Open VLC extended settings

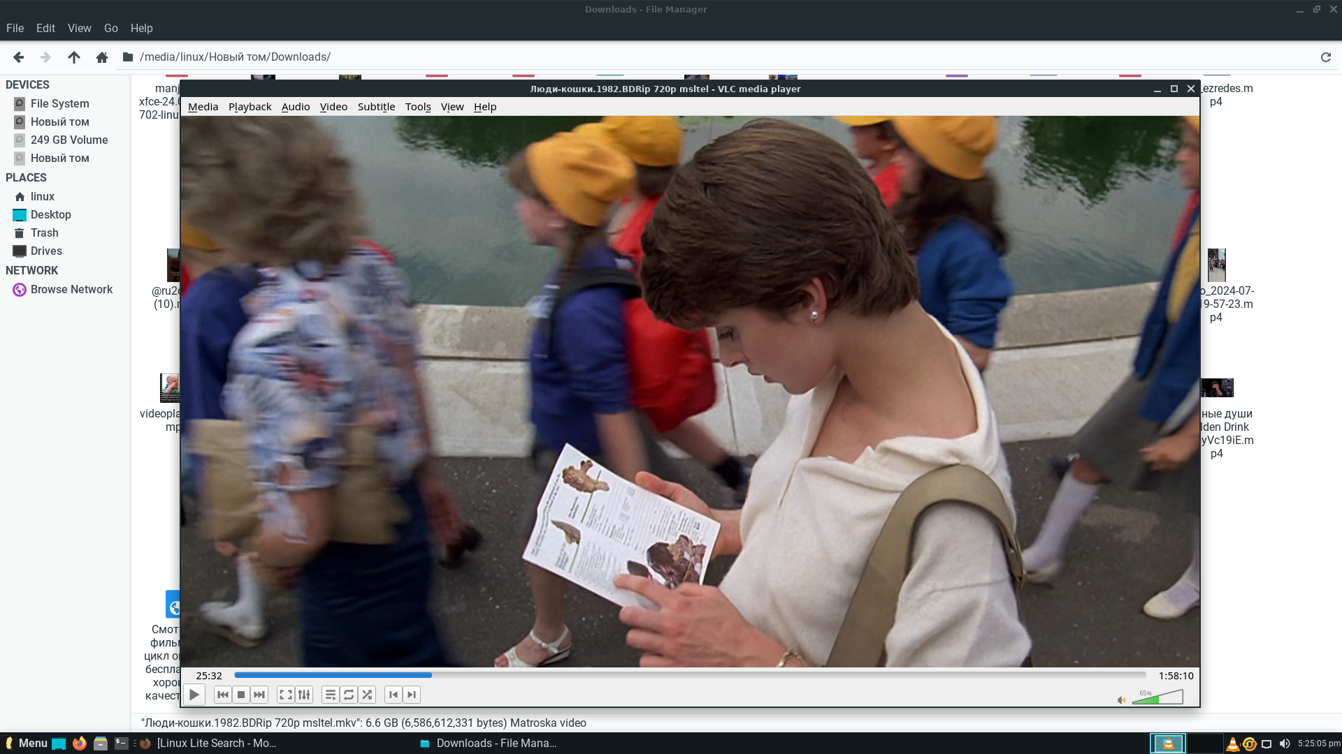coord(304,695)
